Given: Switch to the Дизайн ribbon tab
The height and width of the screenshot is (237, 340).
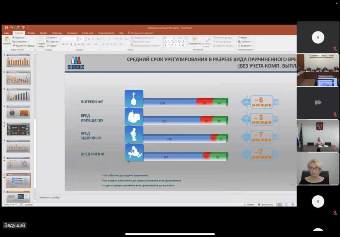Looking at the screenshot, I should point(43,33).
